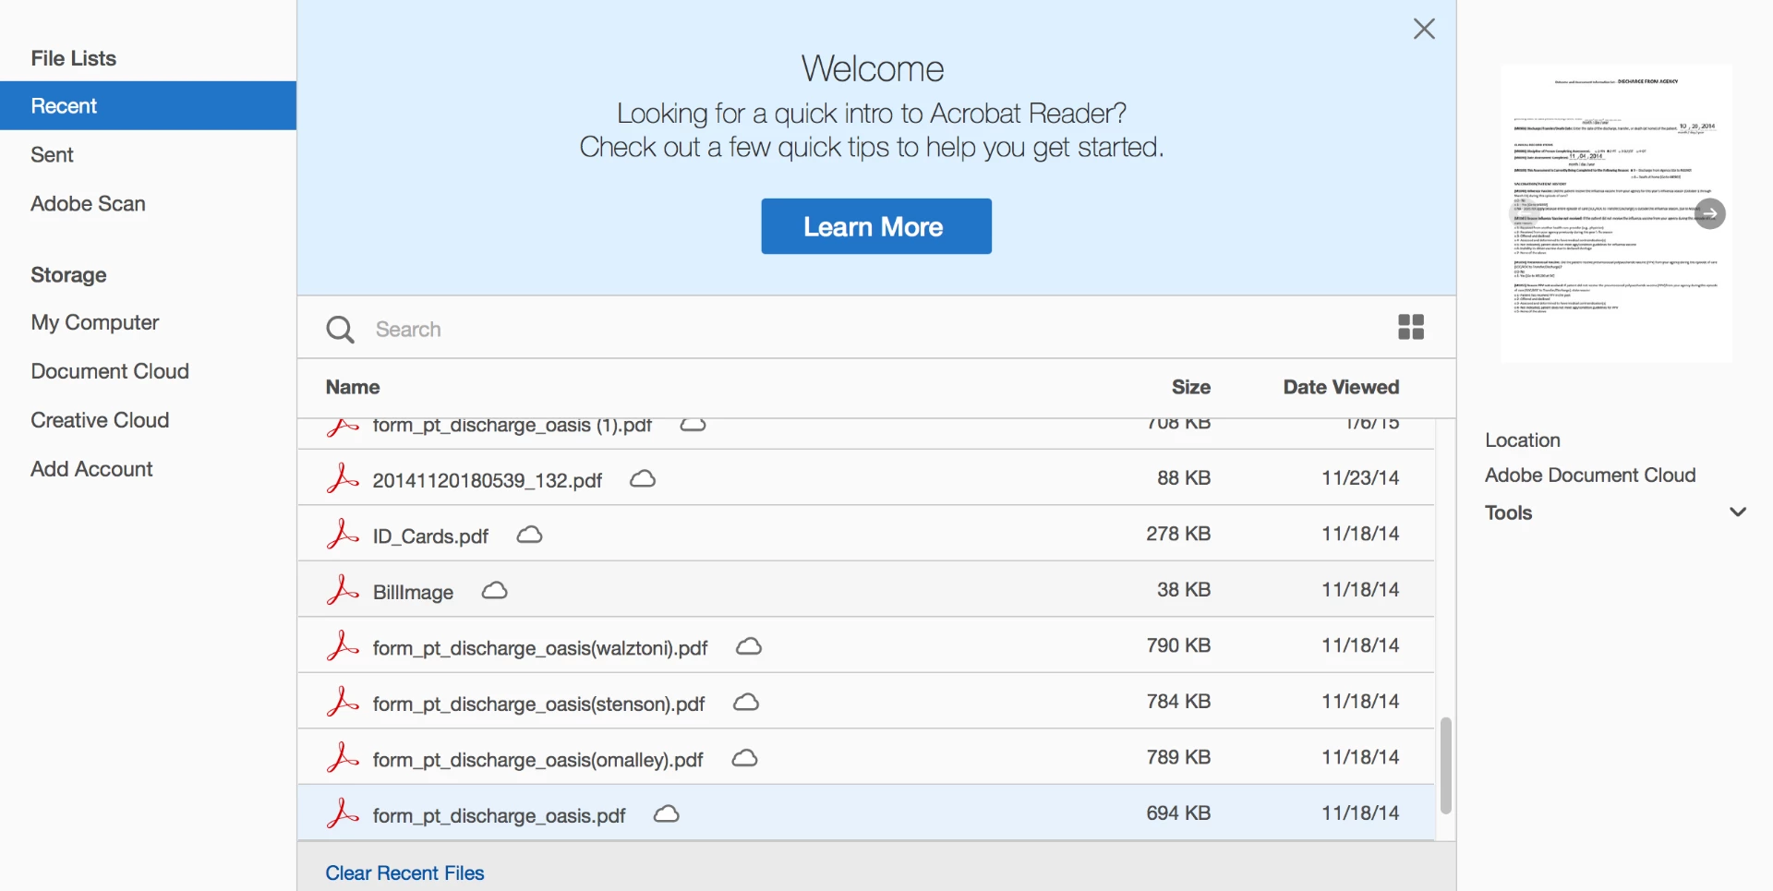Click the 38 KB size value
1773x891 pixels.
[1184, 589]
